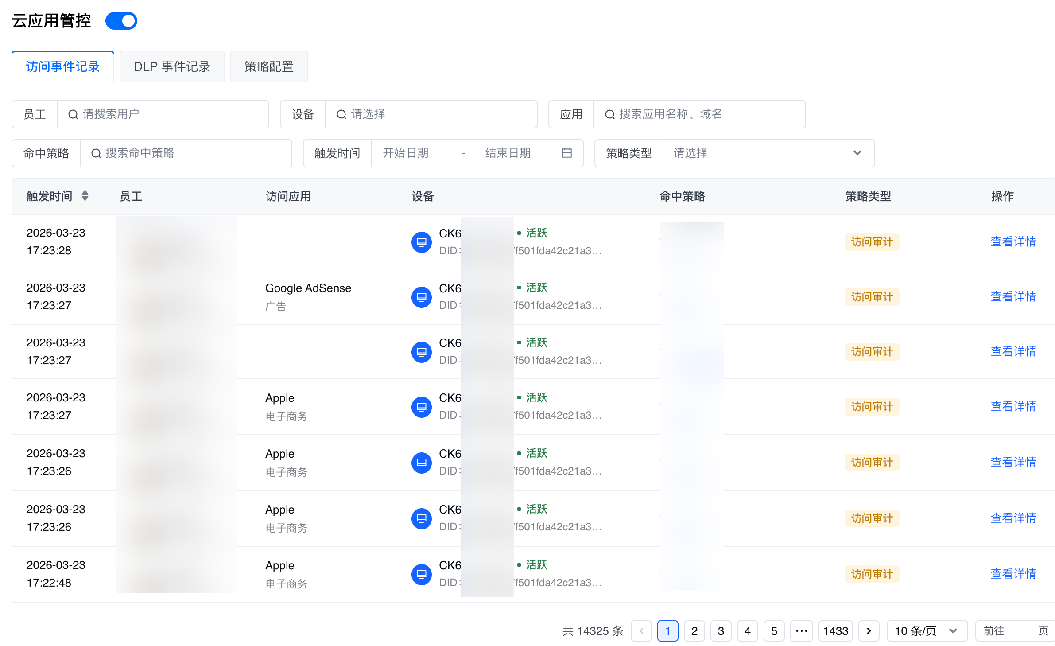
Task: Open the 策略类型 dropdown
Action: coord(768,153)
